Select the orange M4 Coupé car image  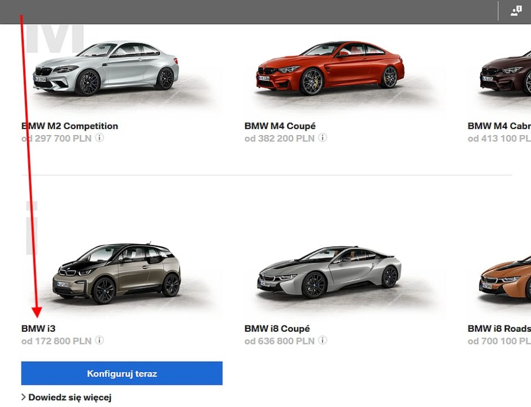pos(330,68)
